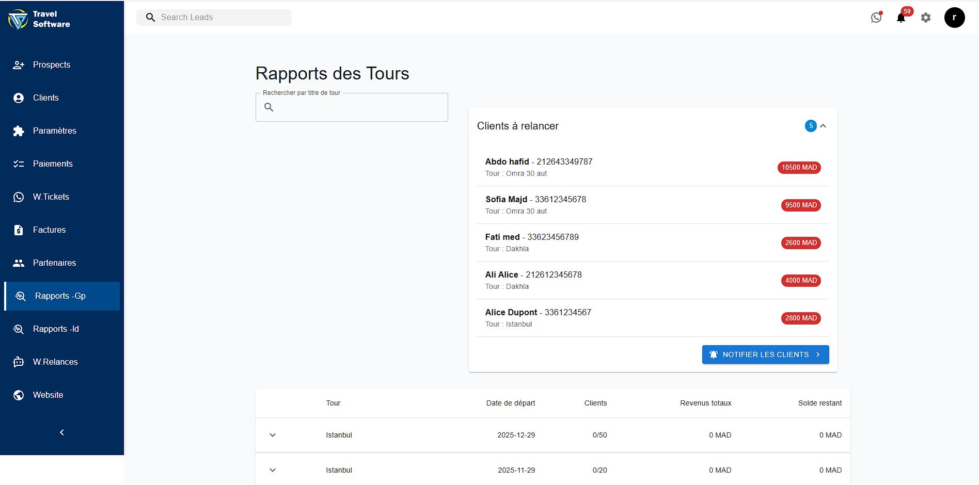Screen dimensions: 979x485
Task: Expand the Istanbul tour row dated 2025-12-29
Action: tap(273, 435)
